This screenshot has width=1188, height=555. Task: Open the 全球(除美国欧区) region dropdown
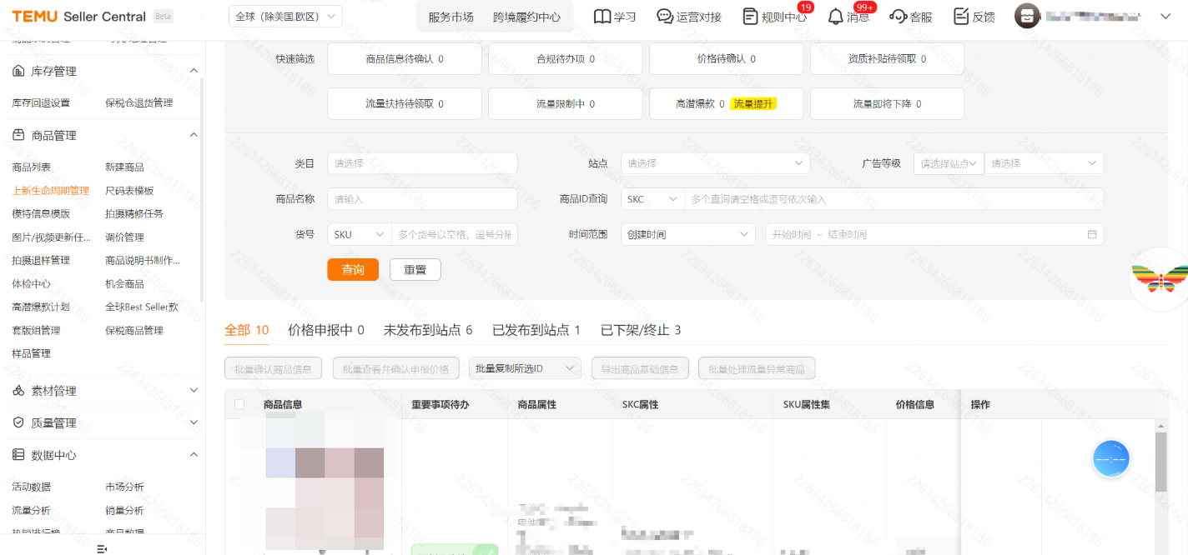coord(285,17)
